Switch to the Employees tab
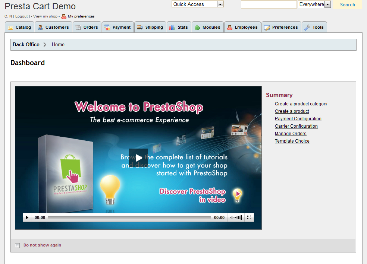The height and width of the screenshot is (264, 367). 242,27
